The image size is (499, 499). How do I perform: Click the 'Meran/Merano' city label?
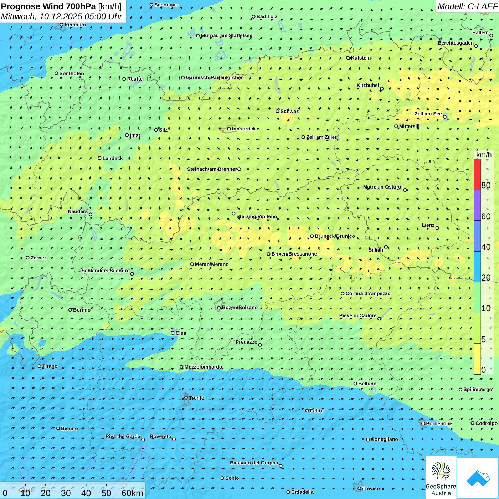(212, 264)
